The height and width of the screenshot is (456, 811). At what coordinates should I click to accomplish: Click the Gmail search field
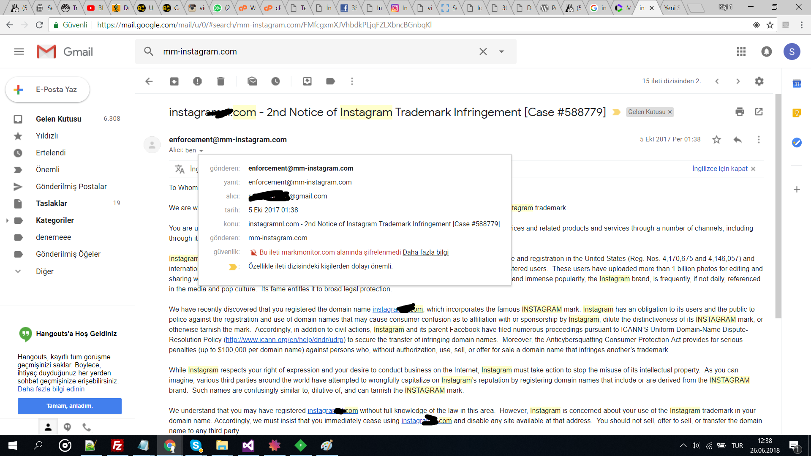tap(317, 52)
